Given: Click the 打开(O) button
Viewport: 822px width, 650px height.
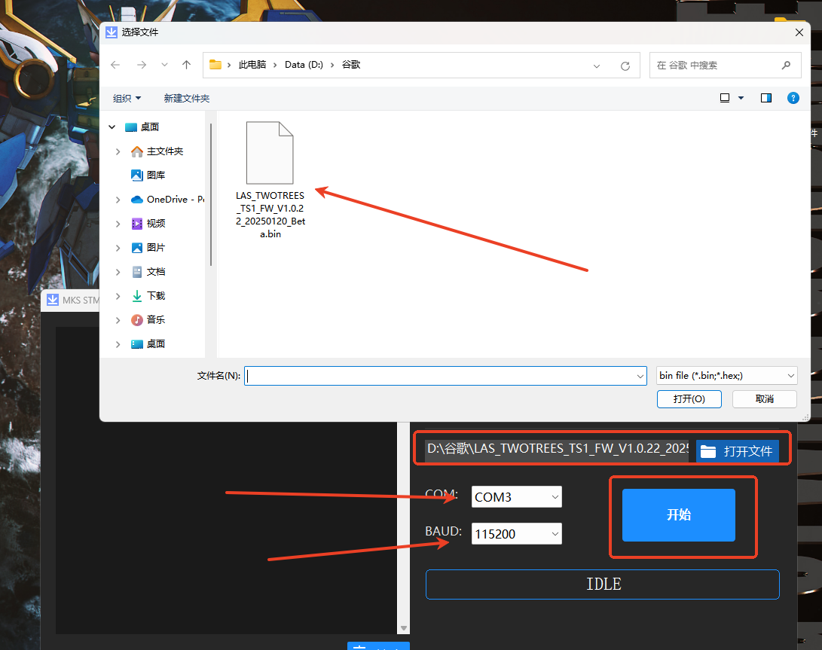Looking at the screenshot, I should coord(689,399).
